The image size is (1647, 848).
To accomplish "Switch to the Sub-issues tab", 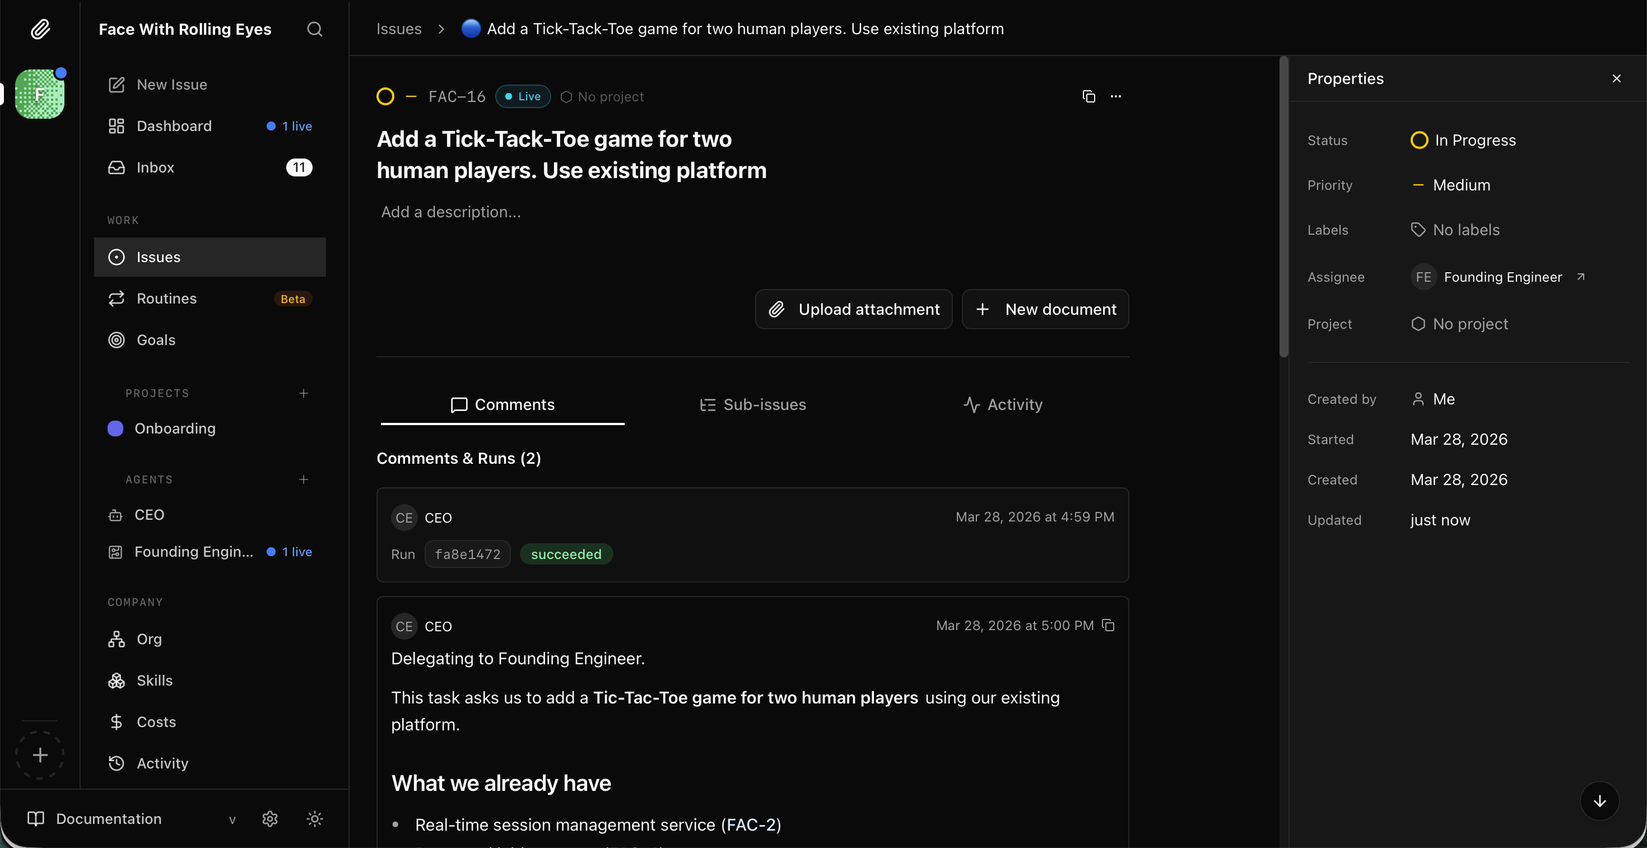I will click(753, 404).
